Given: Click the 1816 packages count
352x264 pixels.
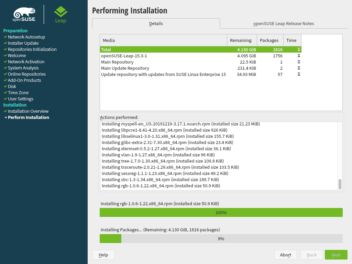Looking at the screenshot, I should (x=278, y=49).
